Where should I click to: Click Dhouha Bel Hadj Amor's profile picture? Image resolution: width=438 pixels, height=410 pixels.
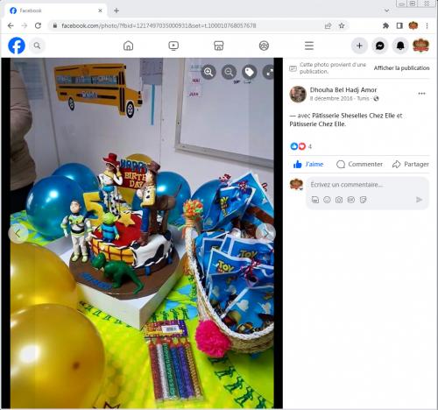(x=298, y=94)
